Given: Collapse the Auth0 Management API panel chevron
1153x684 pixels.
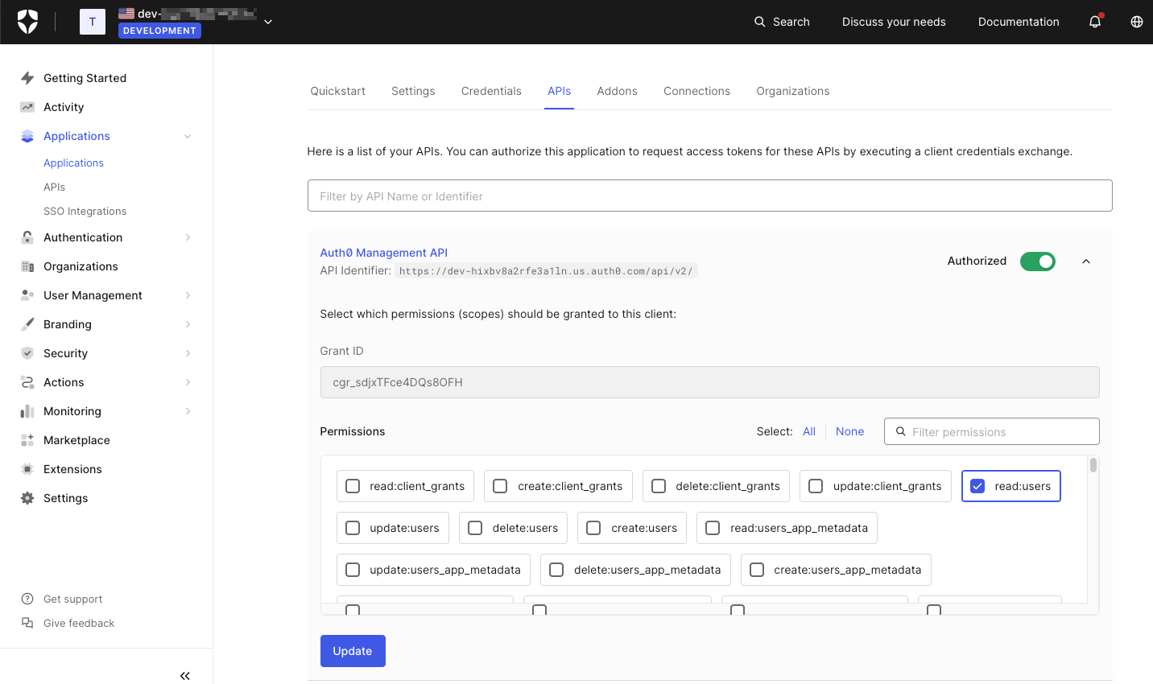Looking at the screenshot, I should (x=1086, y=262).
